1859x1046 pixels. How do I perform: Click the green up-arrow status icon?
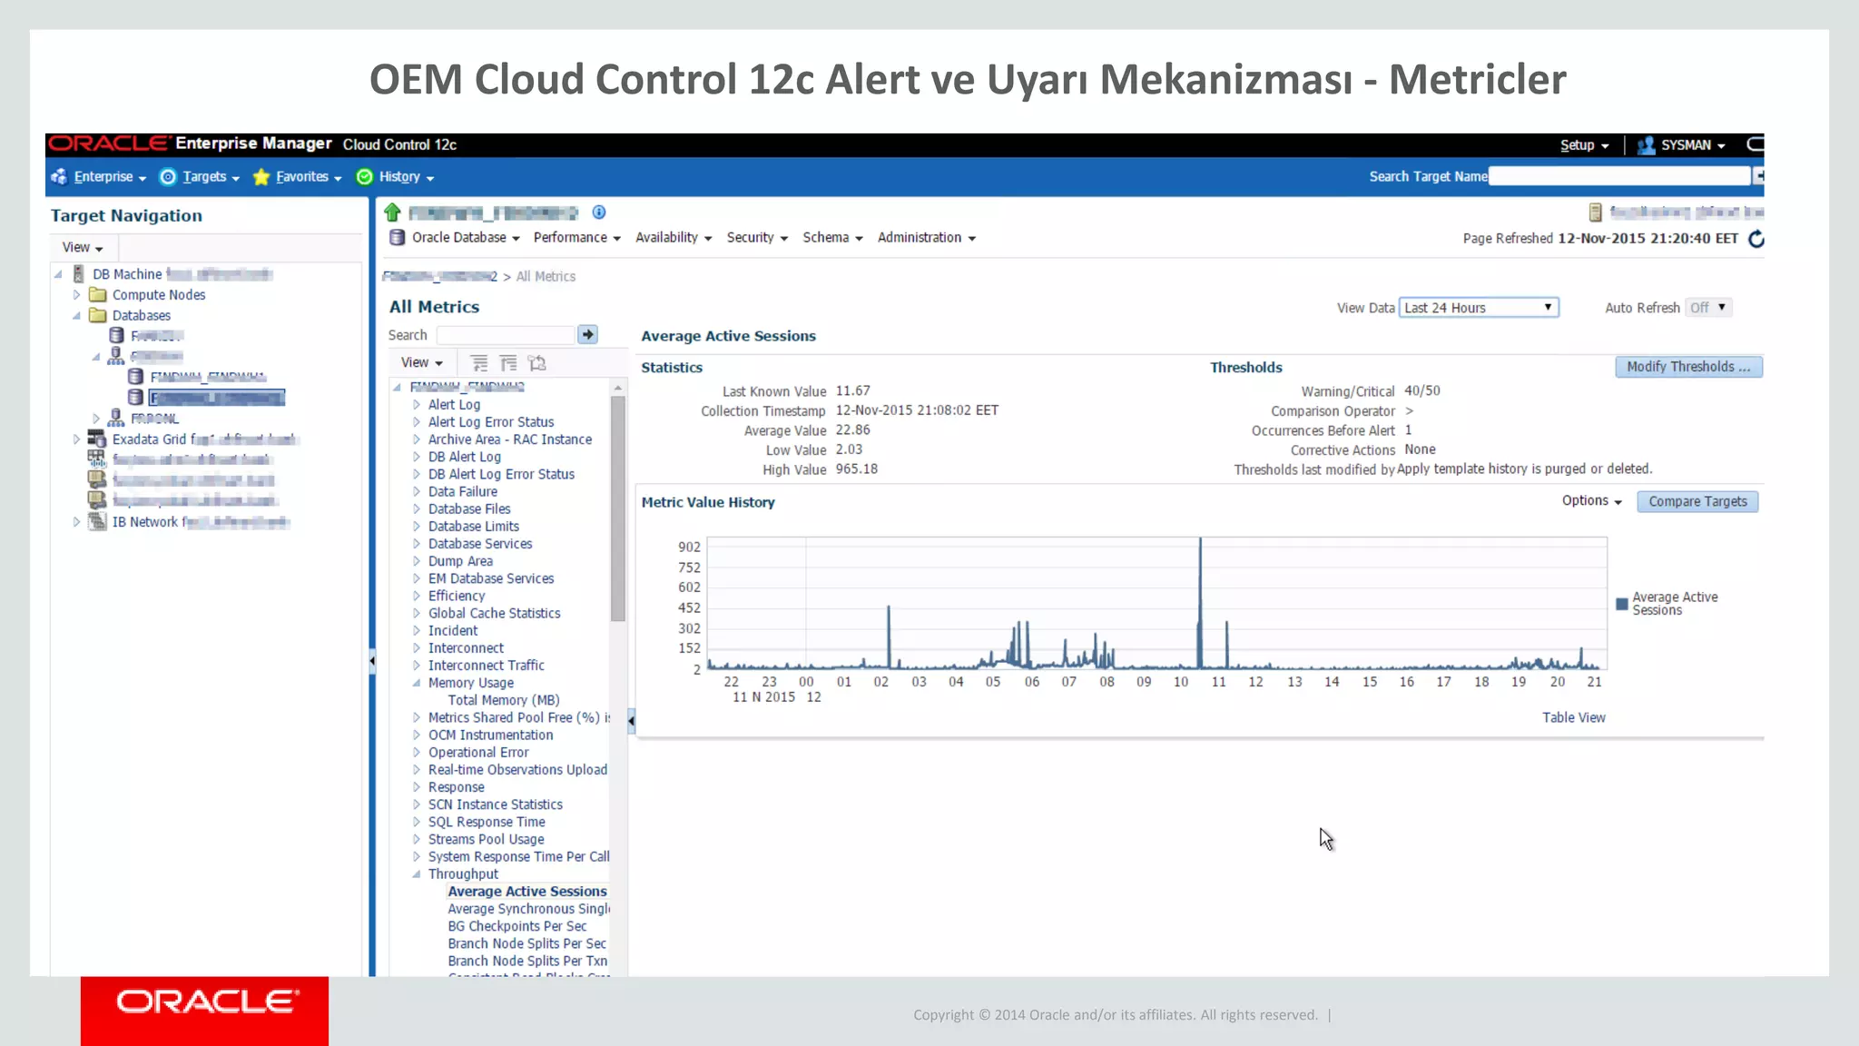click(393, 212)
